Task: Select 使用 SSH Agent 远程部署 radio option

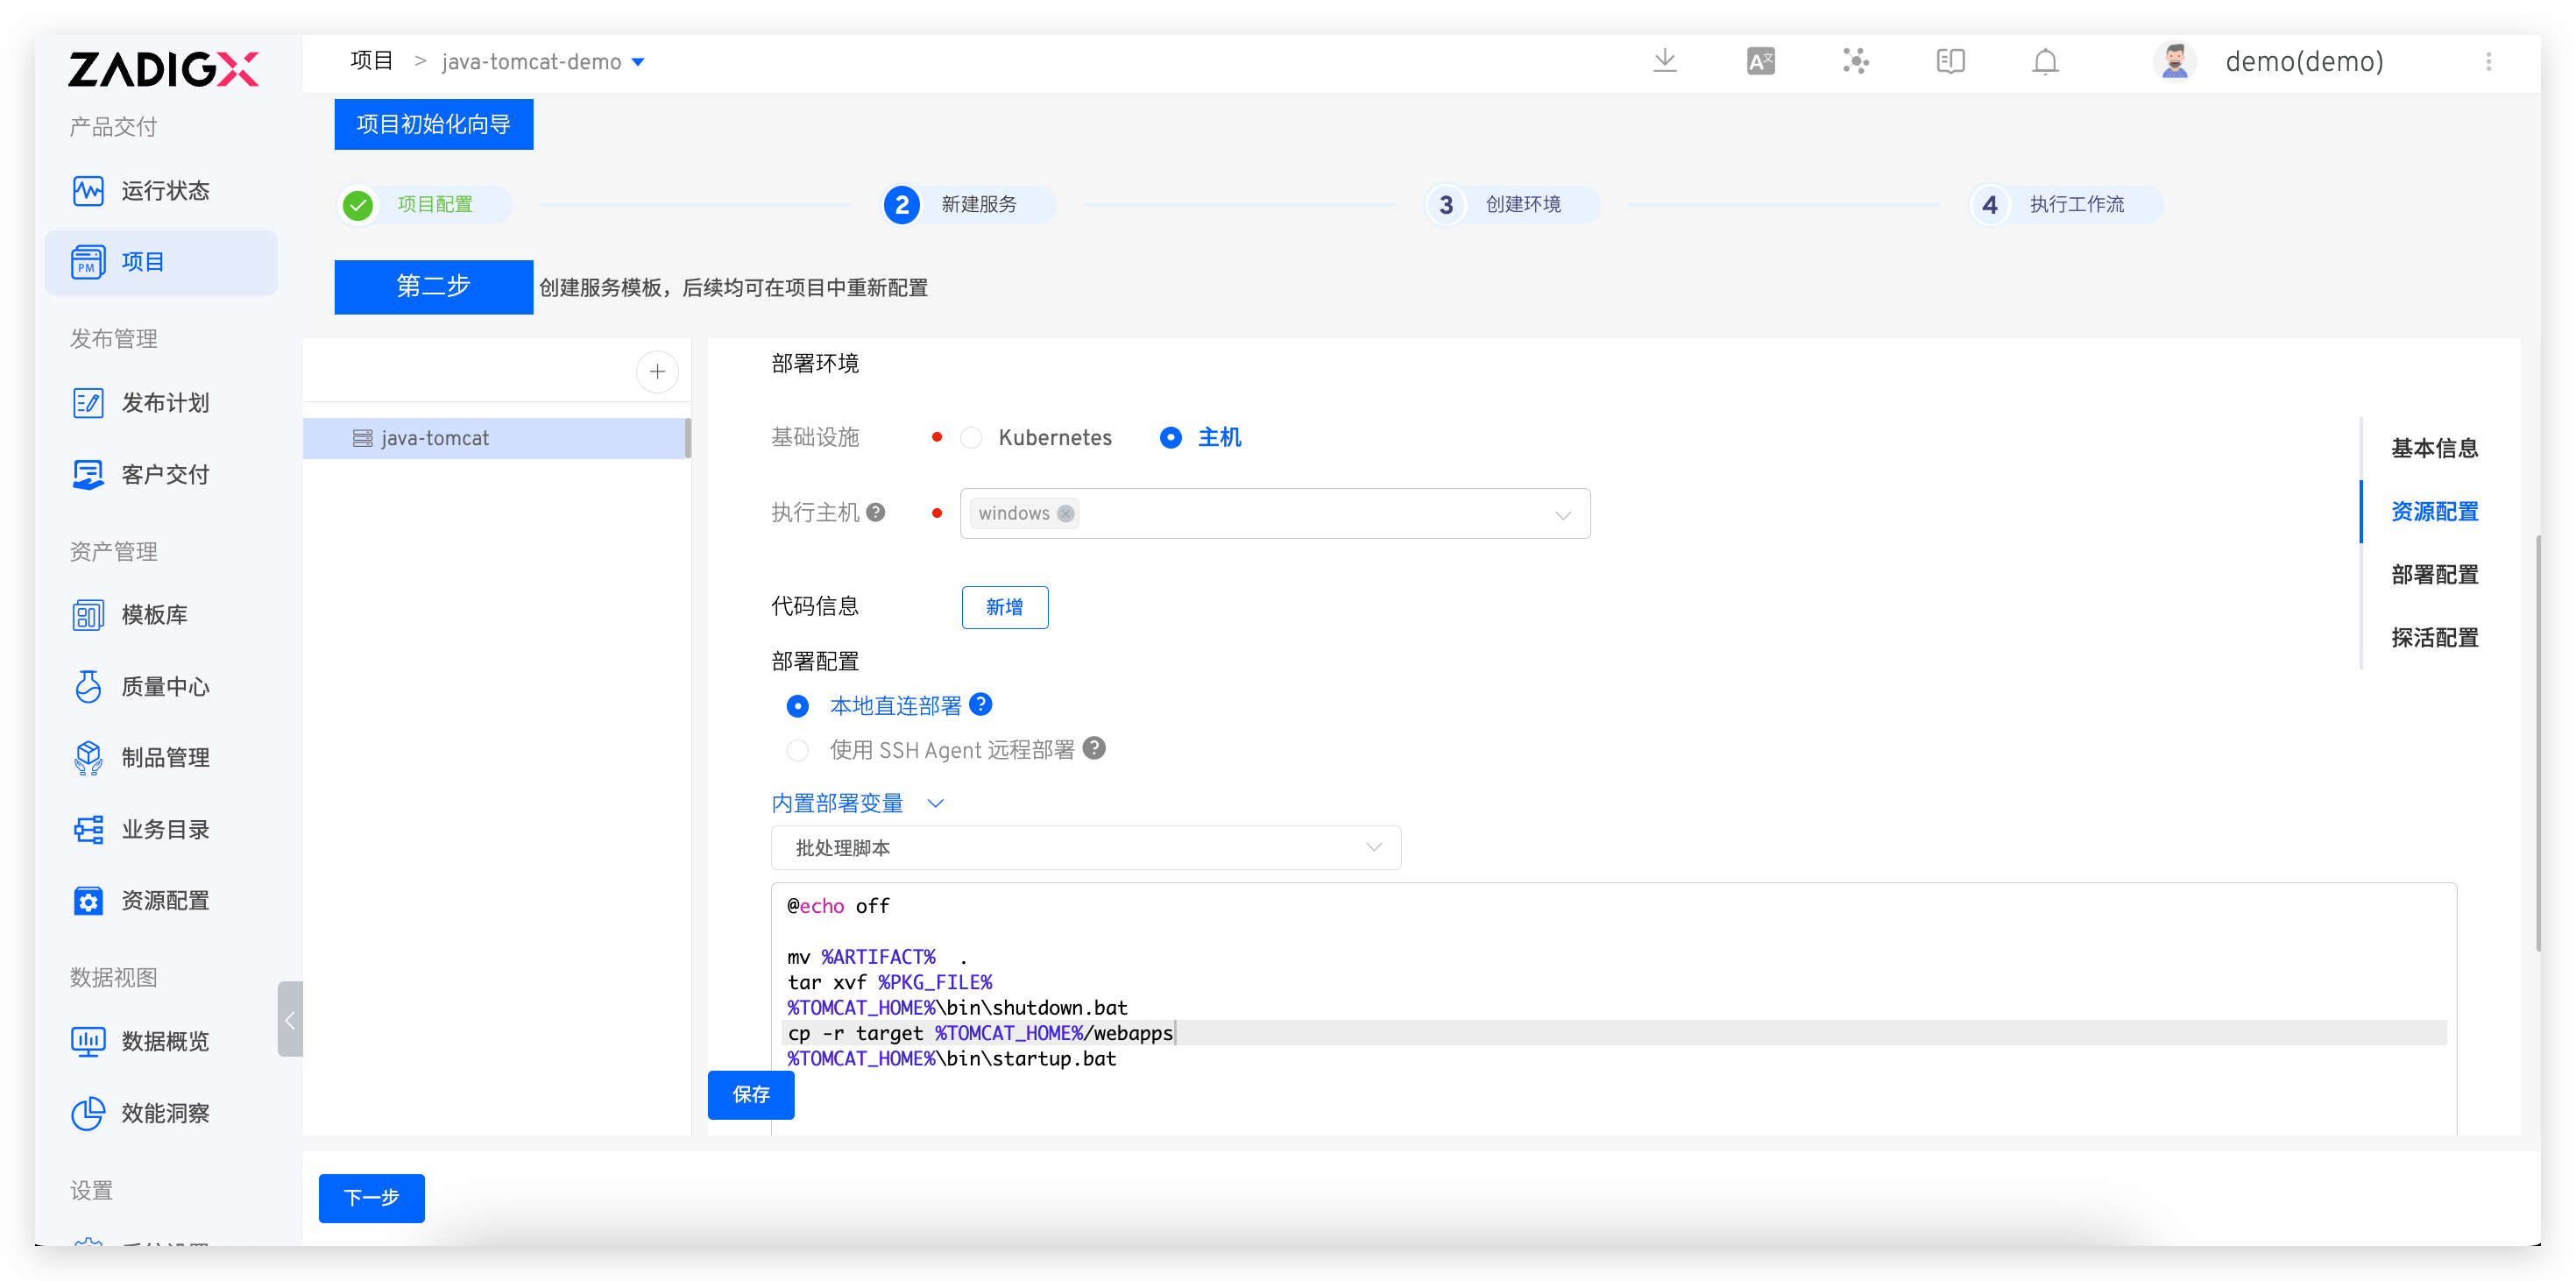Action: pos(797,751)
